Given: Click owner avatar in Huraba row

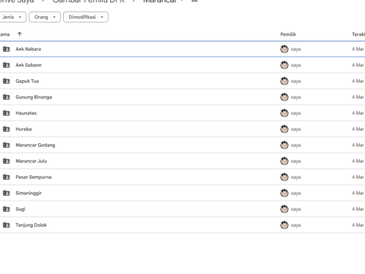Looking at the screenshot, I should 284,129.
